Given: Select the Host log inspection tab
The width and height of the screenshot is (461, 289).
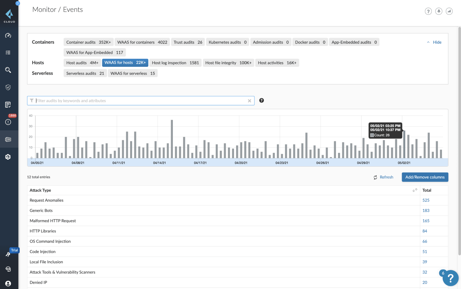Looking at the screenshot, I should [x=175, y=63].
